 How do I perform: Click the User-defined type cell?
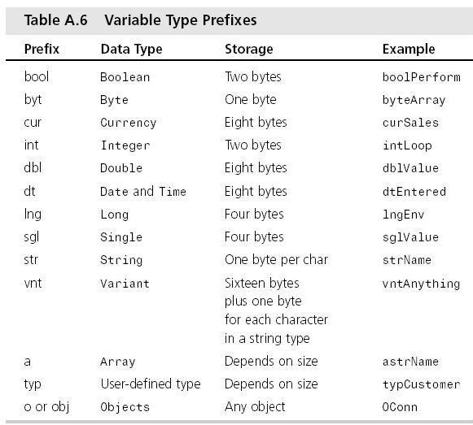tap(151, 384)
